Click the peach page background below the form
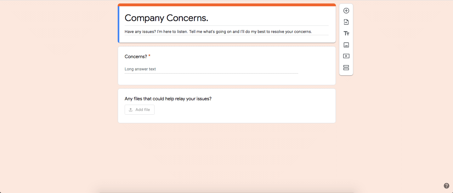Viewport: 453px width, 193px height. tap(227, 154)
